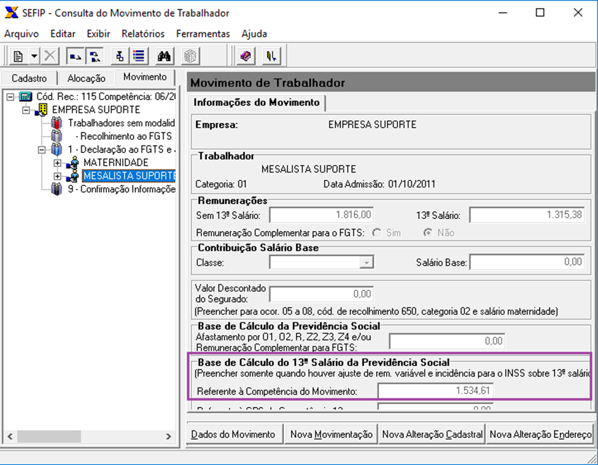Viewport: 598px width, 465px height.
Task: Expand the MESALISTA SUPORTE worker node
Action: (x=57, y=177)
